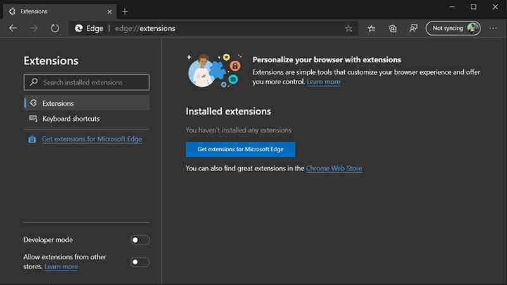Open a new browser tab
The width and height of the screenshot is (507, 285).
tap(125, 11)
